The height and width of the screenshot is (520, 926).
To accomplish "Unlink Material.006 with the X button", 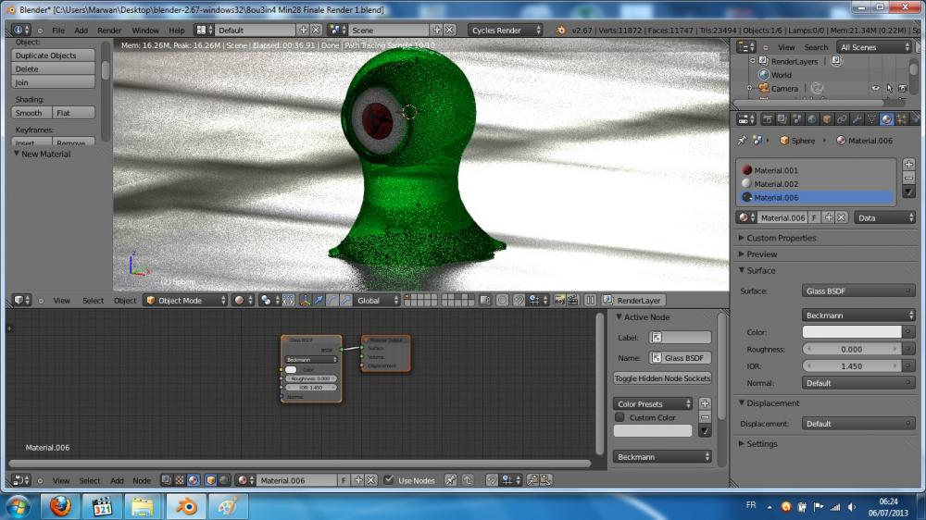I will click(842, 217).
